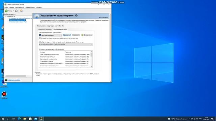Select the CUDA - графические процессоры row
The image size is (216, 121).
[x=64, y=54]
